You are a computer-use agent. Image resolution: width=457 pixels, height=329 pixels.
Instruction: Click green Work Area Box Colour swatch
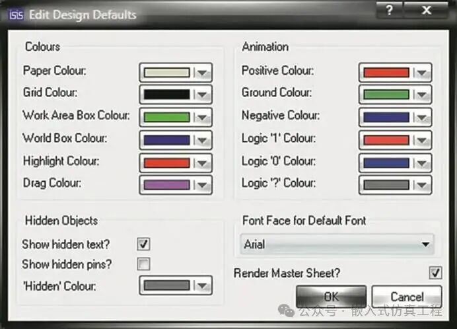(x=166, y=117)
